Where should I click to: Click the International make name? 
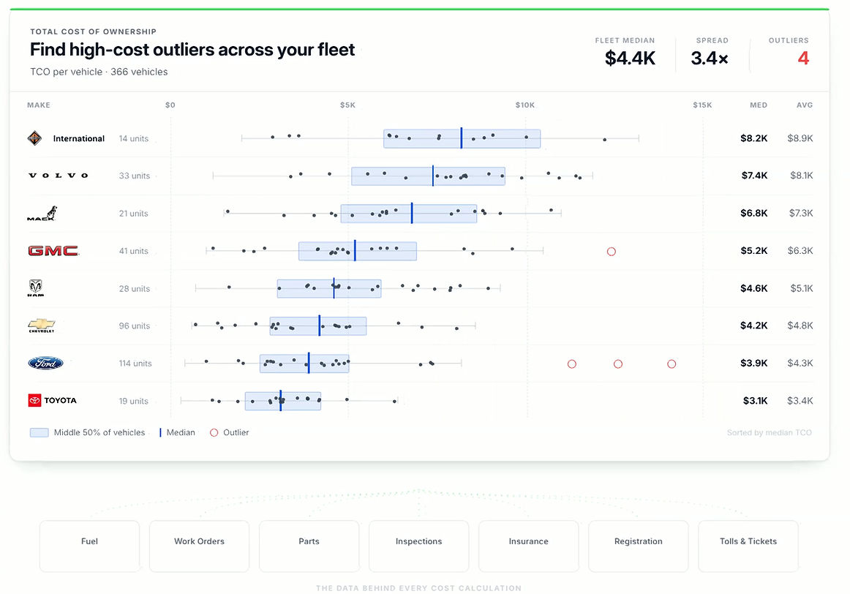pos(78,139)
